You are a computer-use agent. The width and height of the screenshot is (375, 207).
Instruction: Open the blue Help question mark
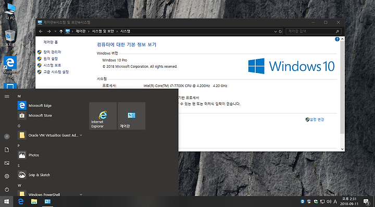point(337,39)
